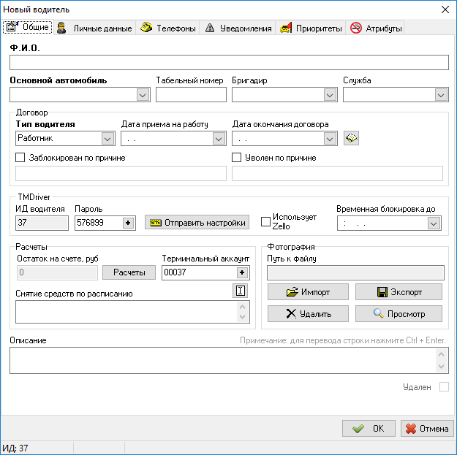Open the Служба dropdown list
The height and width of the screenshot is (455, 457).
[x=441, y=94]
